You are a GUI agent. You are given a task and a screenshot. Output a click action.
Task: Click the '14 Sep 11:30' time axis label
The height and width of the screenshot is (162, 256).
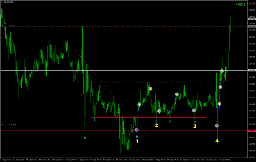44,160
